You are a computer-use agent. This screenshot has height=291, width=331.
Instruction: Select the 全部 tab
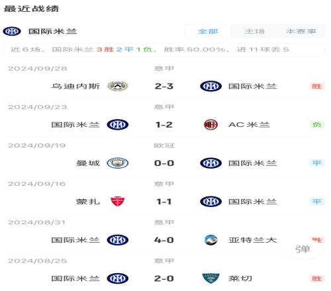[208, 31]
